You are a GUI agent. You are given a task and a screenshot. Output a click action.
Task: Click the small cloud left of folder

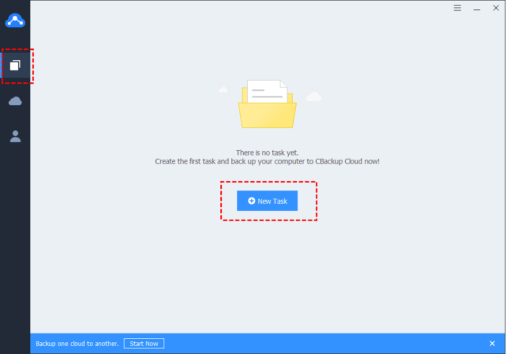click(223, 90)
